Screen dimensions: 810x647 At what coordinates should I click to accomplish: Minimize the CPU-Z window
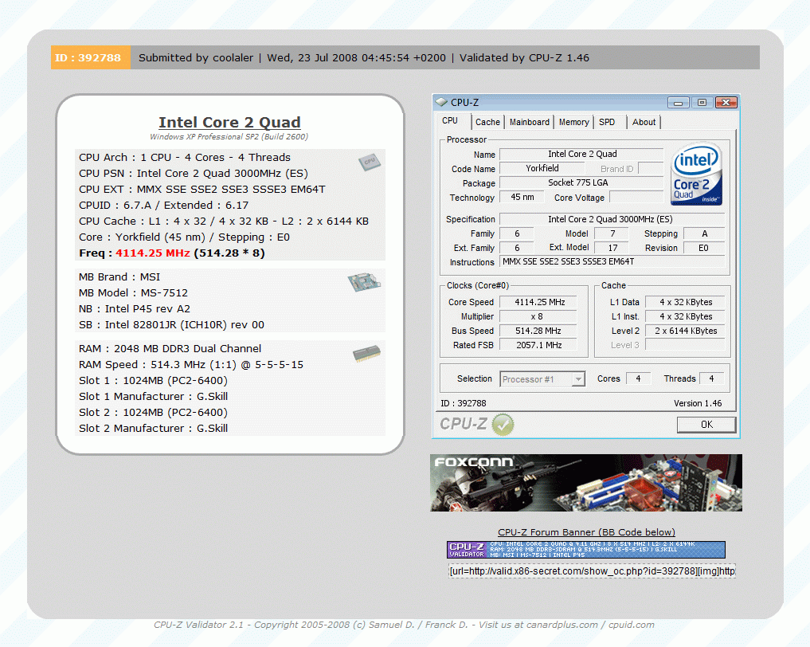(678, 102)
